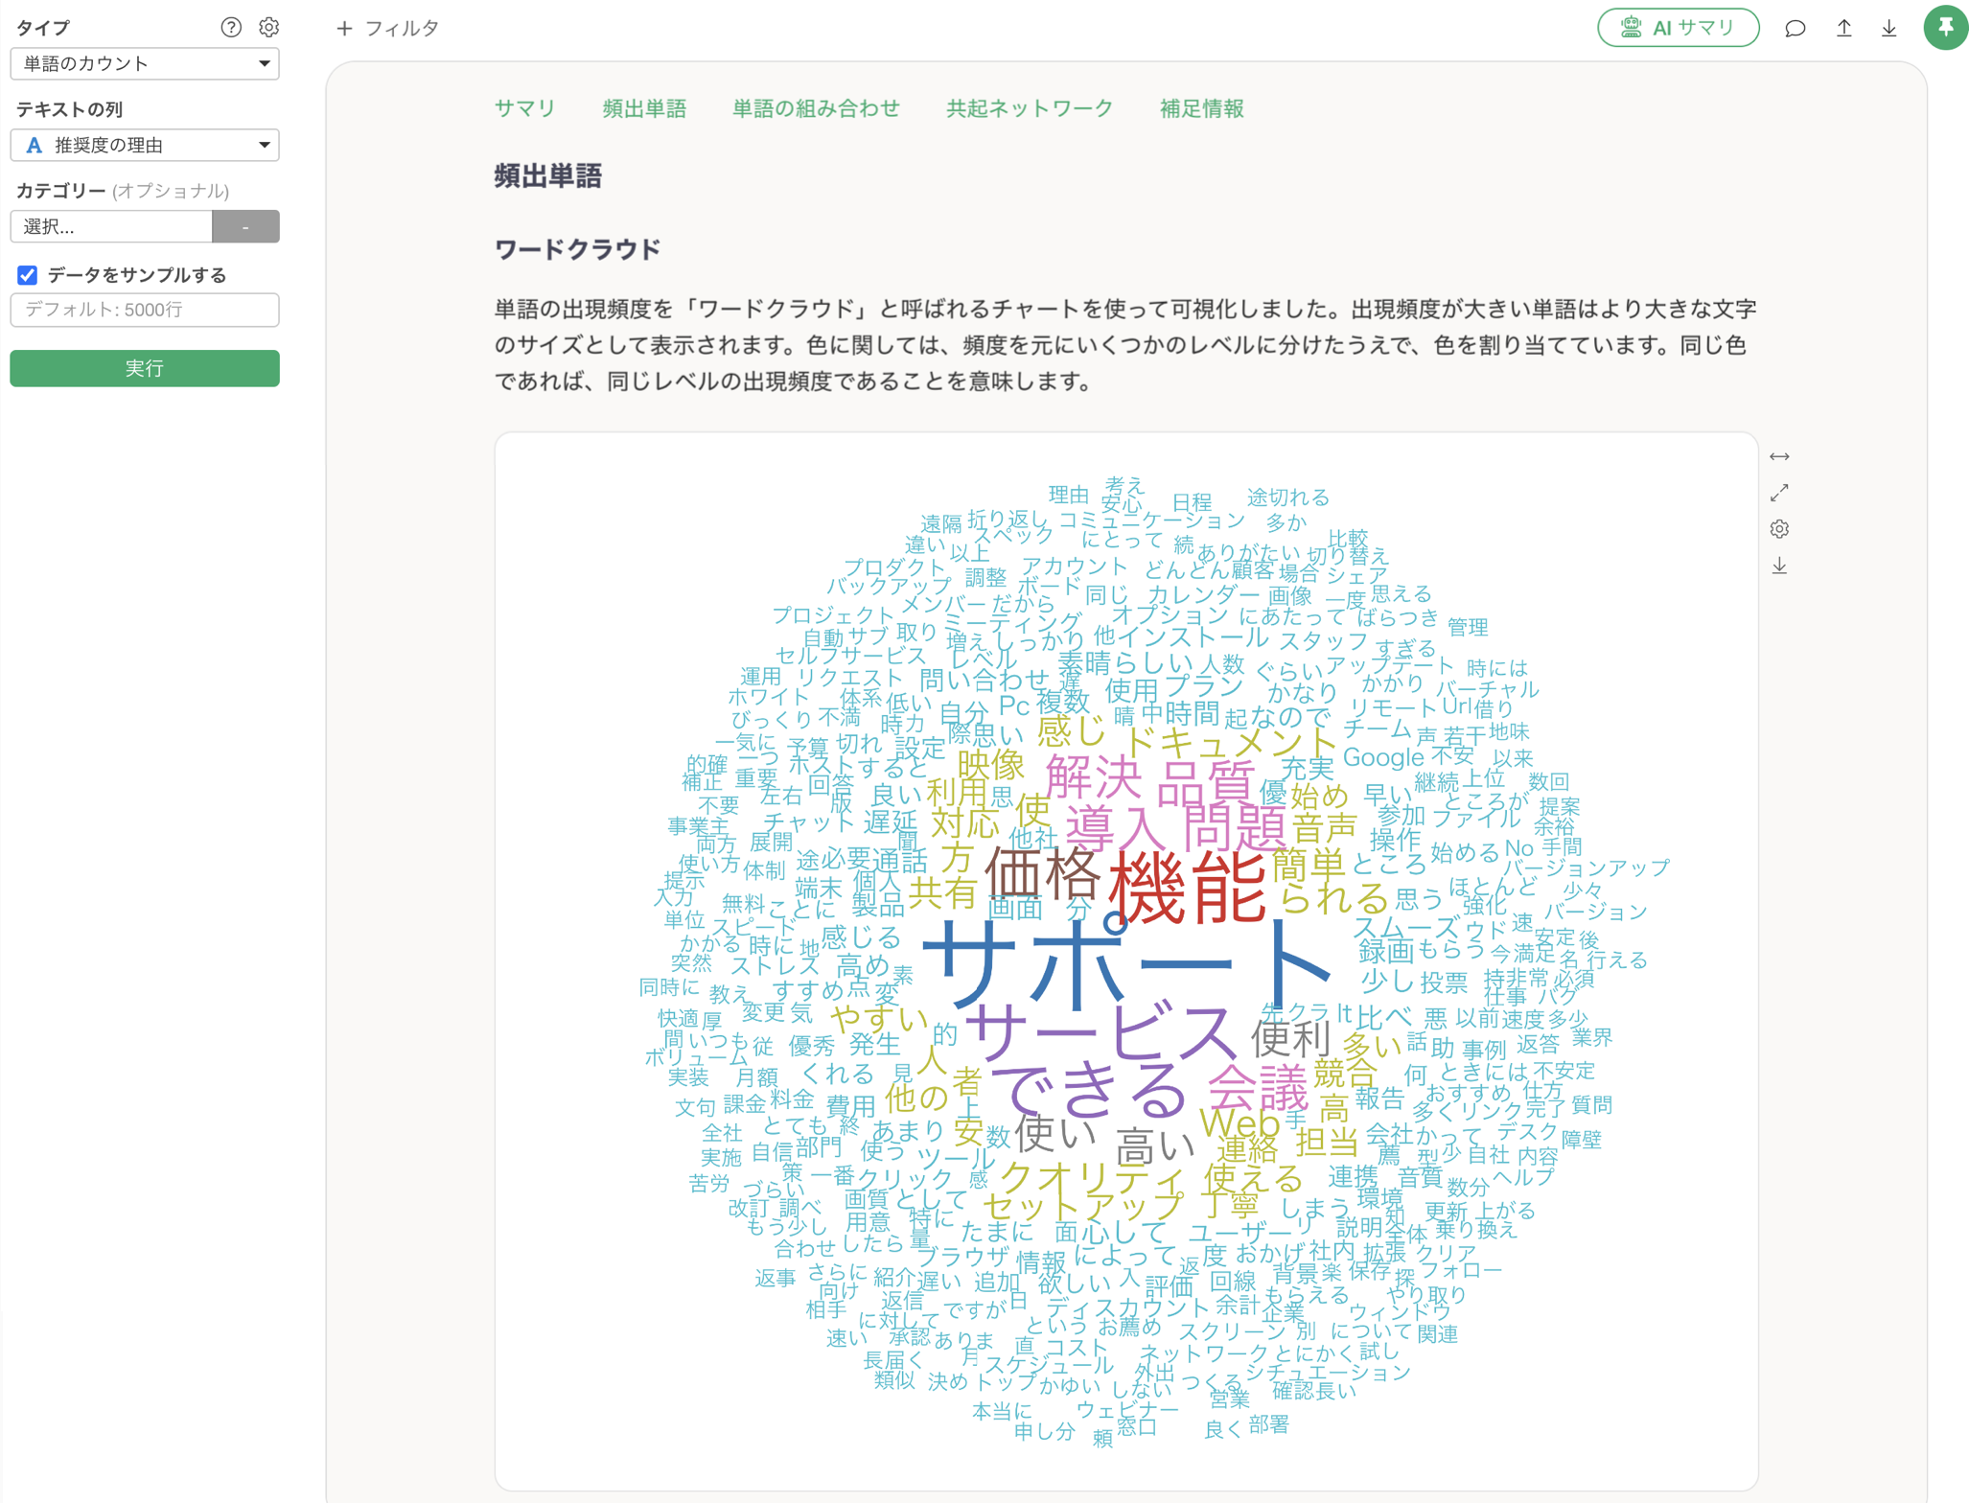Click the top bar upload/share arrow icon
The width and height of the screenshot is (1969, 1503).
pos(1843,28)
